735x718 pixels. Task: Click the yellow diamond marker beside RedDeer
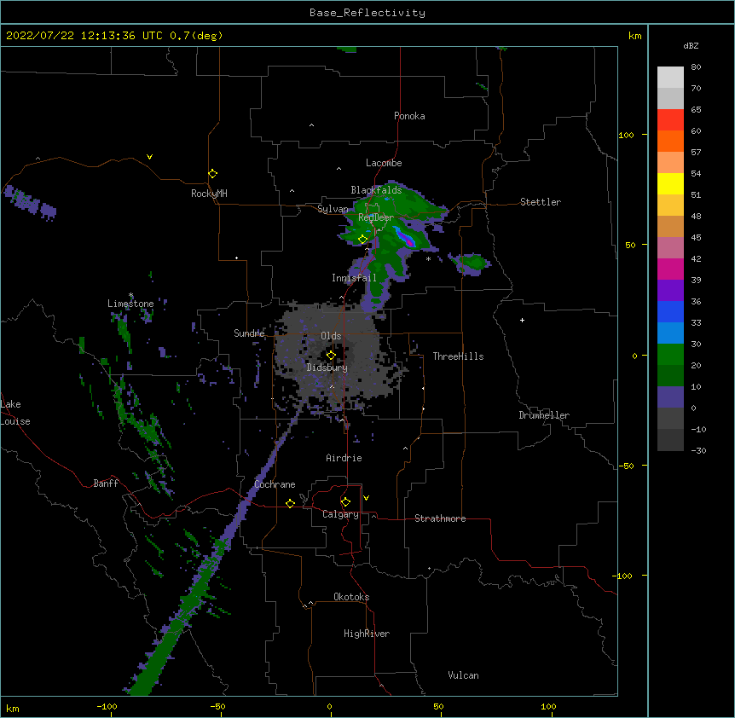362,240
